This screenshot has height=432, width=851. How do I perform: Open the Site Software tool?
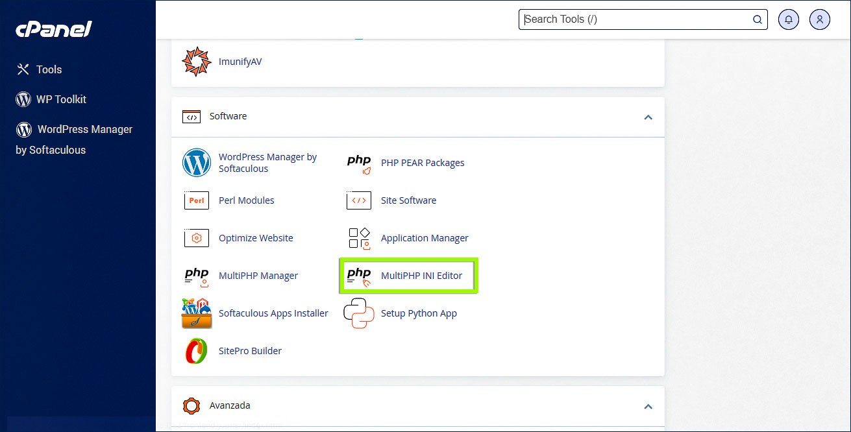pos(408,200)
